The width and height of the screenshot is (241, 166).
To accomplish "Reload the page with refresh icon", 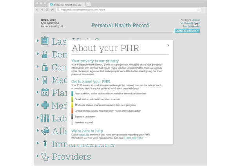I will click(47, 10).
